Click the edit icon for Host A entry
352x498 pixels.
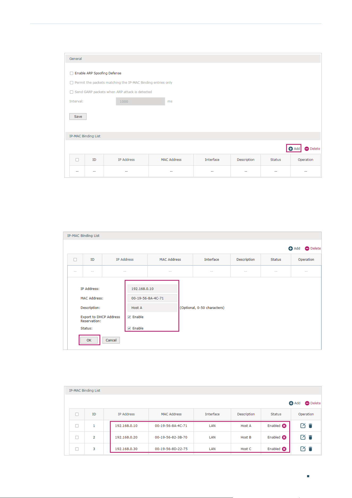pyautogui.click(x=303, y=426)
